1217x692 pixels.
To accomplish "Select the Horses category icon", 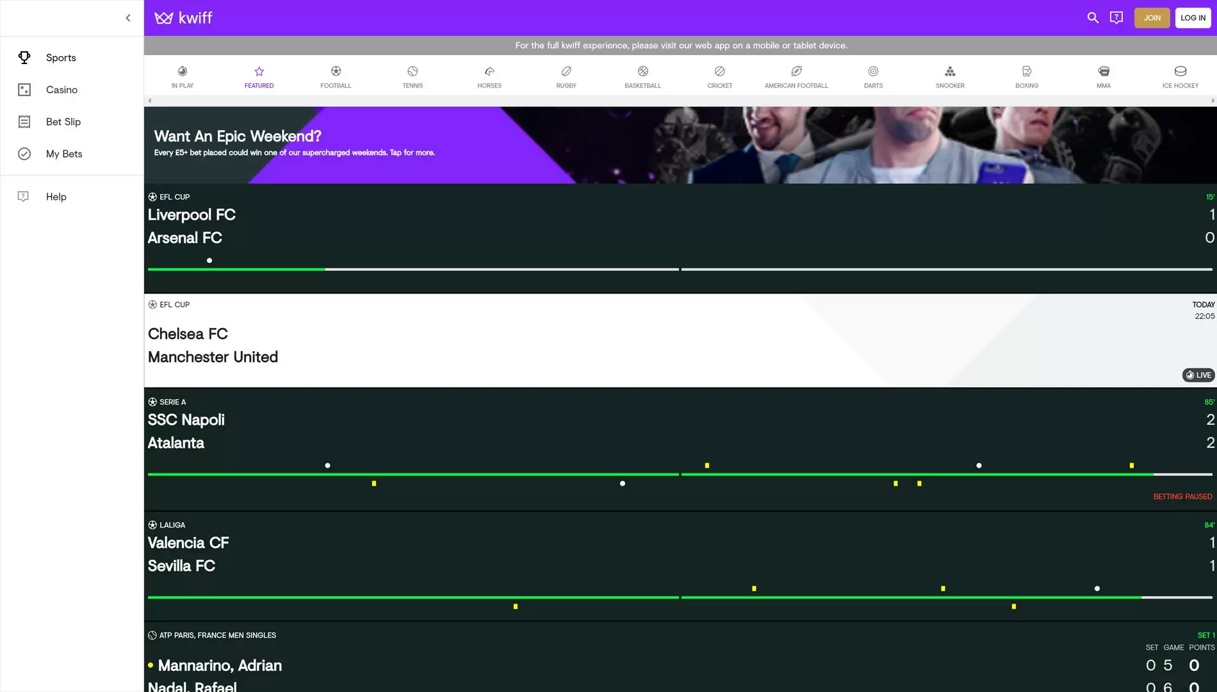I will (489, 71).
